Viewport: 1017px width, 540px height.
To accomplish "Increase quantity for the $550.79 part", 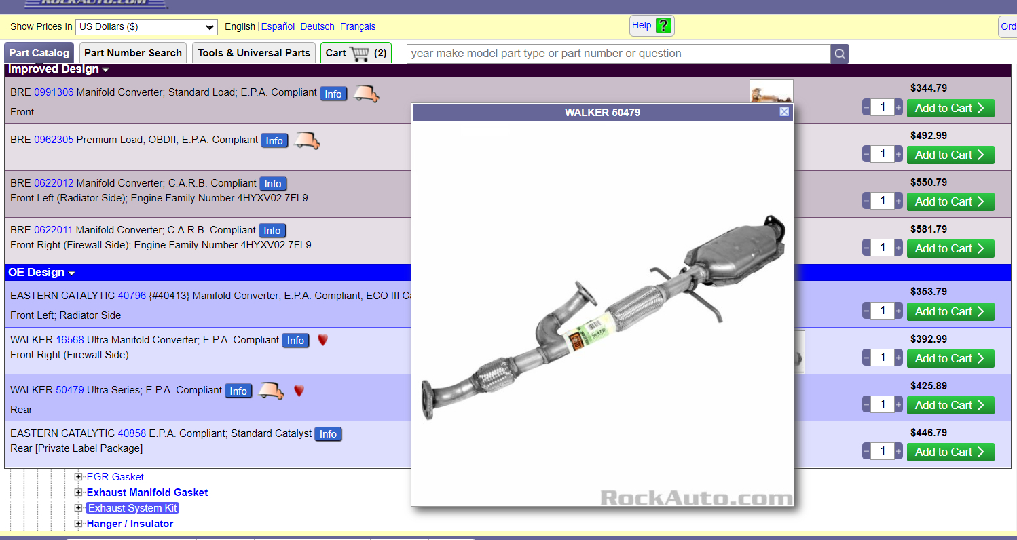I will [x=899, y=201].
